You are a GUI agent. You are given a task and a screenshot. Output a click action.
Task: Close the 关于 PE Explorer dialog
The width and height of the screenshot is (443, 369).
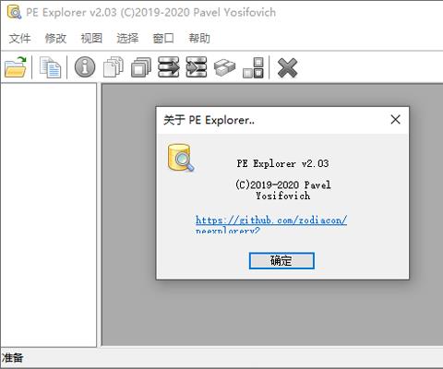point(395,120)
